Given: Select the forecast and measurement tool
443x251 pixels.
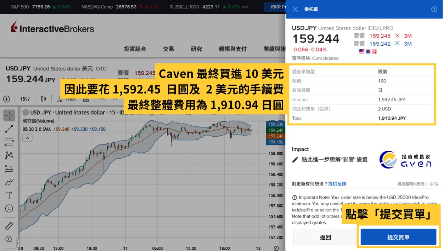Looking at the screenshot, I should (x=9, y=169).
